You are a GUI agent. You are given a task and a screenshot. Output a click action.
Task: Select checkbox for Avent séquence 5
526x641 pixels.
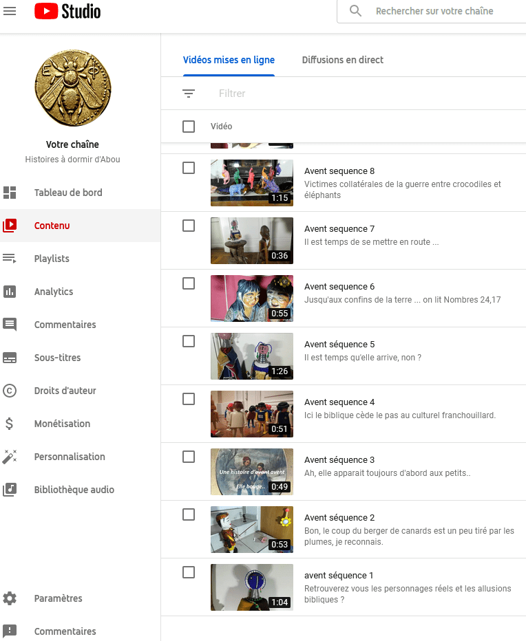click(189, 341)
